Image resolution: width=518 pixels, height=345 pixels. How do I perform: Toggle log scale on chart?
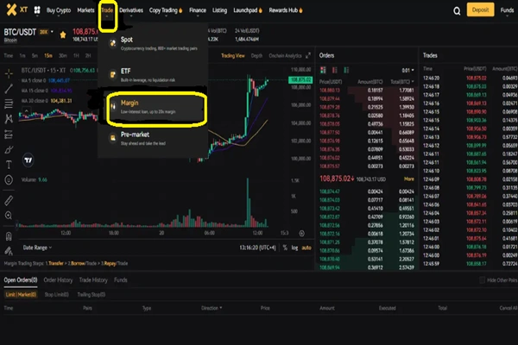[294, 248]
